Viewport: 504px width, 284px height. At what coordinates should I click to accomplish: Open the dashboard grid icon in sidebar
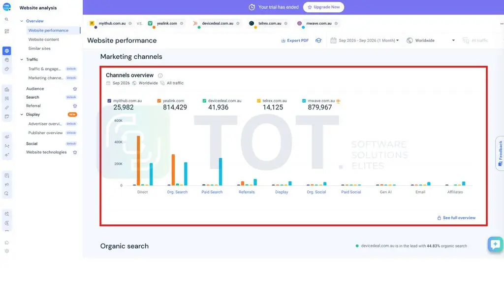tap(7, 31)
